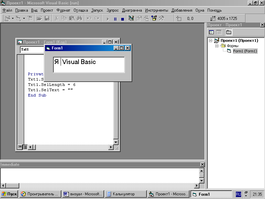Collapse the Проект1 (Проект1) tree node

(210, 40)
